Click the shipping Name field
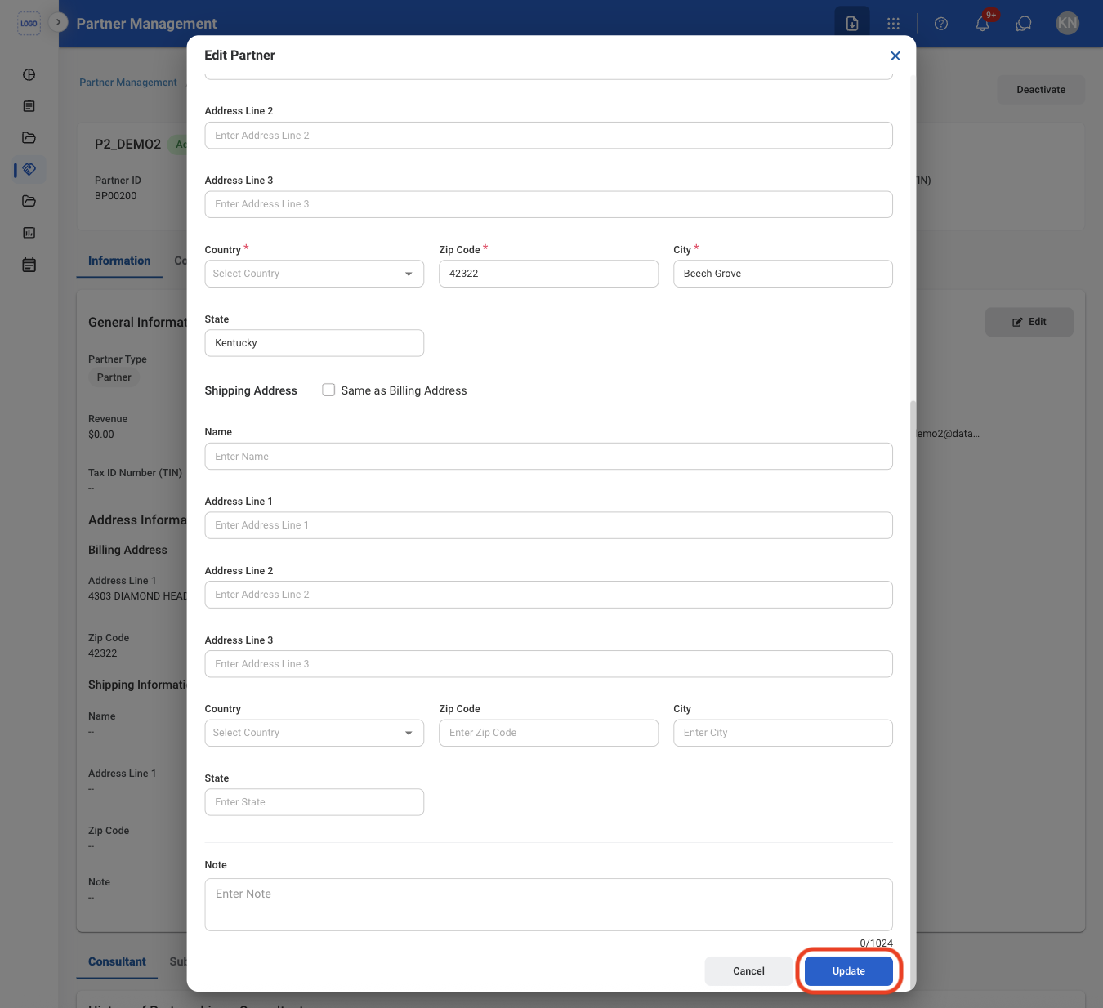 tap(549, 457)
